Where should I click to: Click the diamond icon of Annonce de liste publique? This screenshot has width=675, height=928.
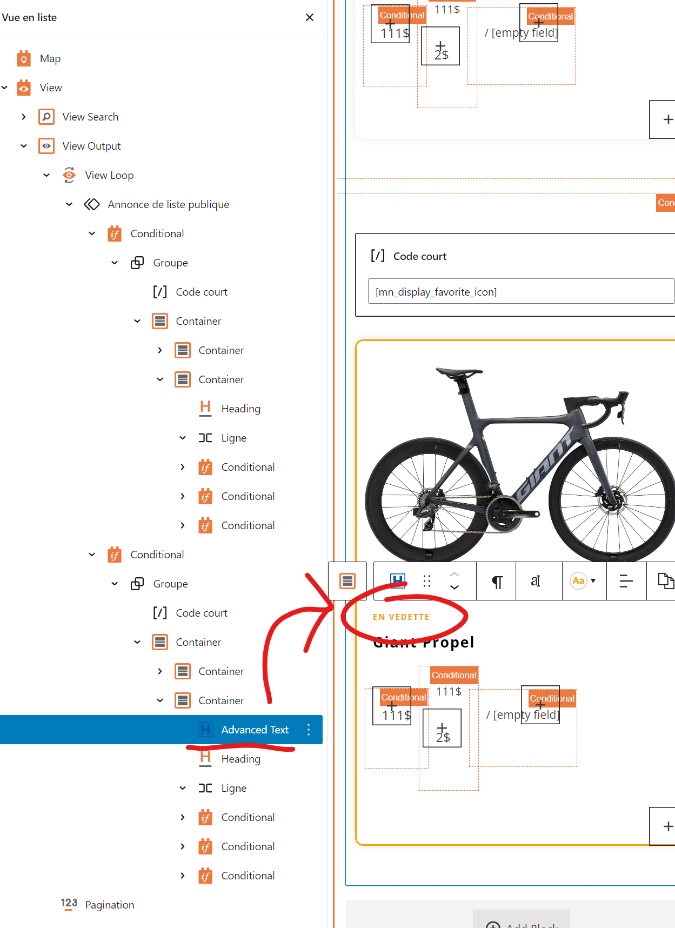click(x=92, y=204)
